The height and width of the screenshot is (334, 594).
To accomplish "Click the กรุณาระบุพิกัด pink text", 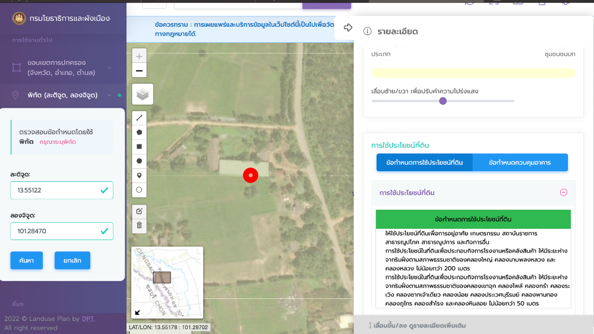I will [x=58, y=142].
